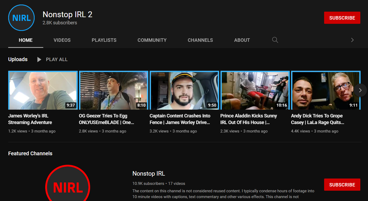Click the 4.4K views metadata text
Viewport: 368px width, 201px height.
pos(301,131)
